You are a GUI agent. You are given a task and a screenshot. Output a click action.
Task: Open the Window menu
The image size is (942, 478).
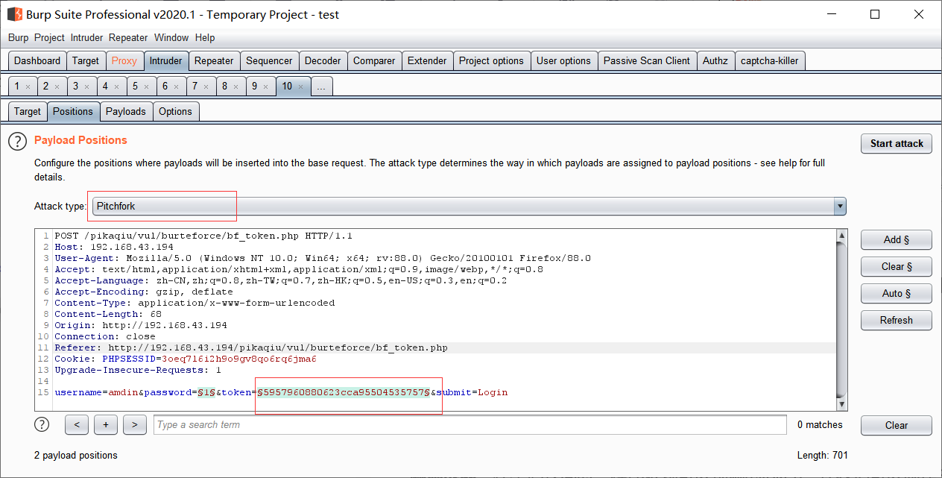point(171,37)
